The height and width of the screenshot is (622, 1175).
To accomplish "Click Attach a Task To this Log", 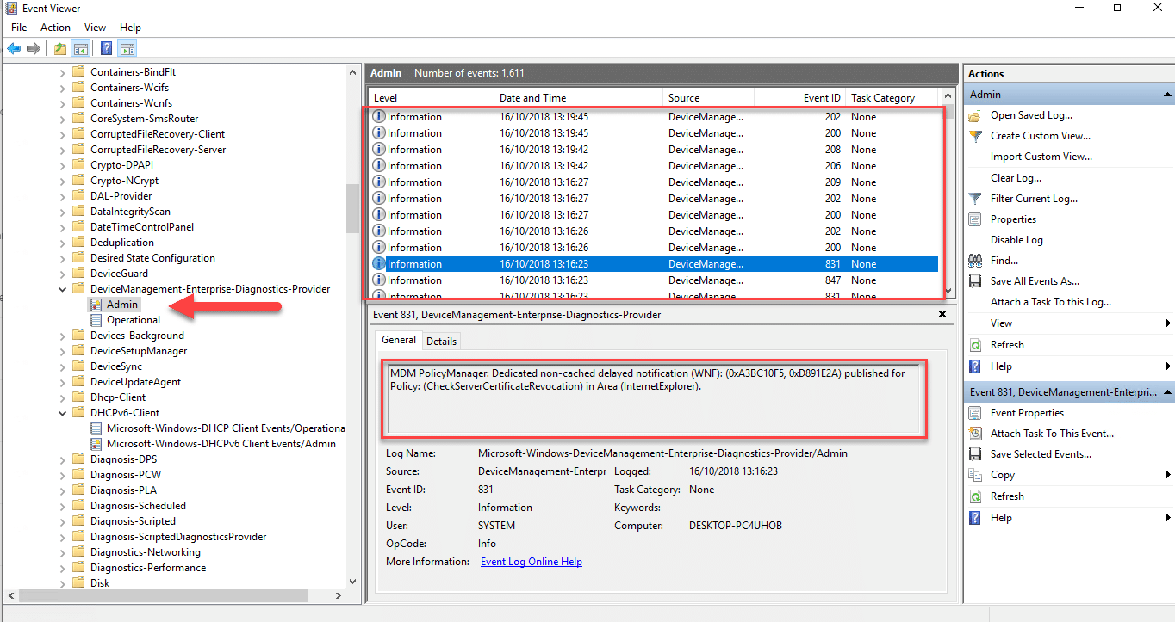I will pyautogui.click(x=1051, y=302).
